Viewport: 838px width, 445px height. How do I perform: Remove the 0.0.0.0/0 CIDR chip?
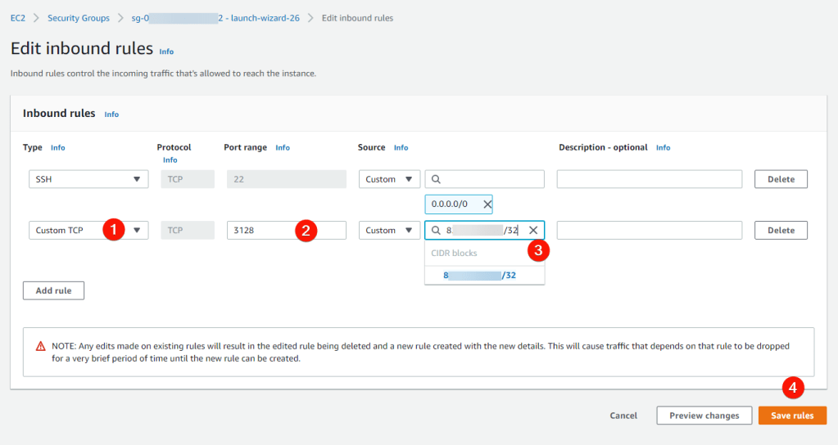tap(487, 205)
